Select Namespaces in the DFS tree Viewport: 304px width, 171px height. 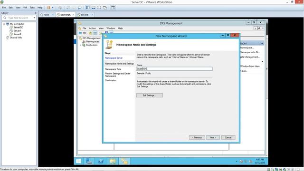(x=93, y=42)
